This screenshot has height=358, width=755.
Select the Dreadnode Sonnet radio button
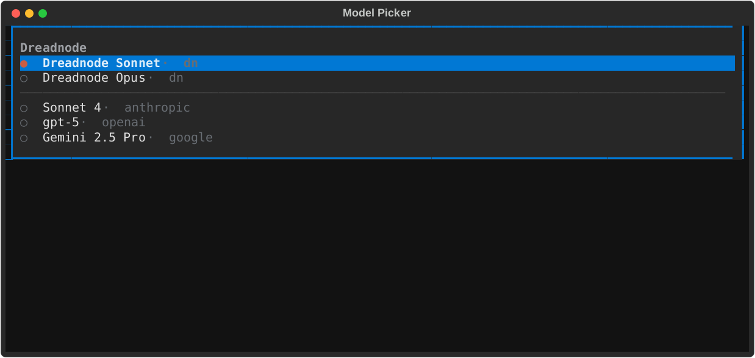24,63
